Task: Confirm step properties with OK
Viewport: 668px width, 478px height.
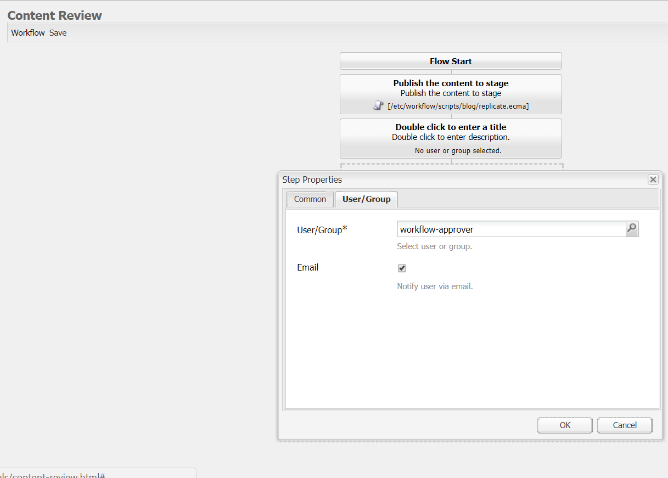Action: [564, 425]
